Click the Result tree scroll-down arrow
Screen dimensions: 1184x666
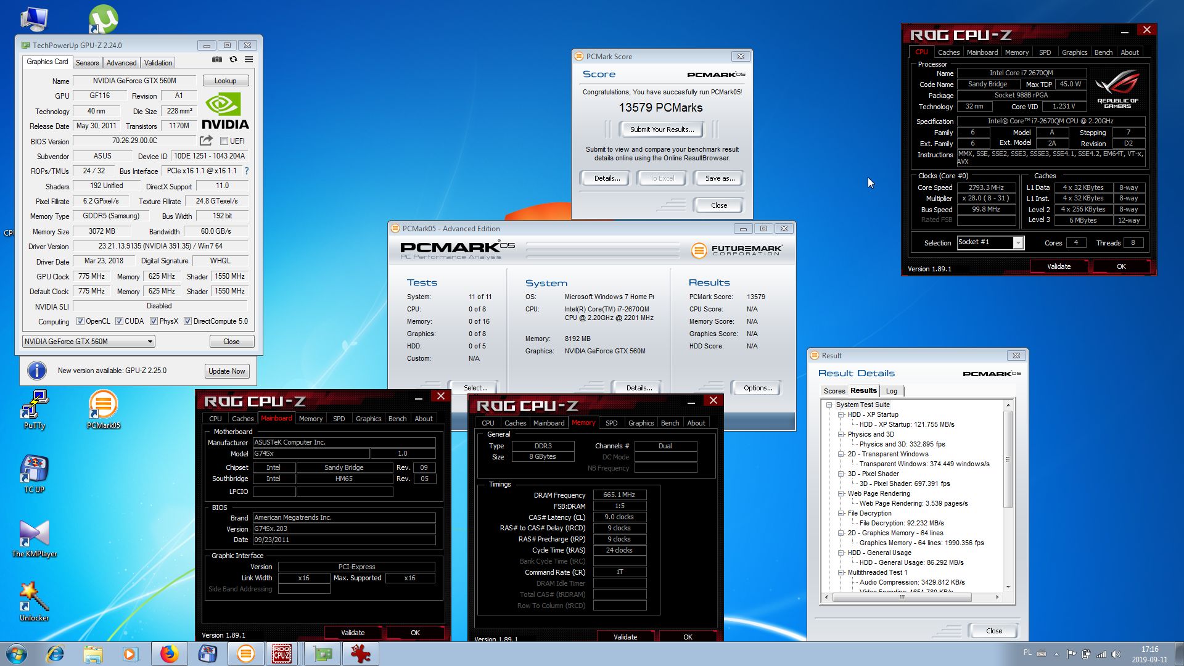[1008, 587]
